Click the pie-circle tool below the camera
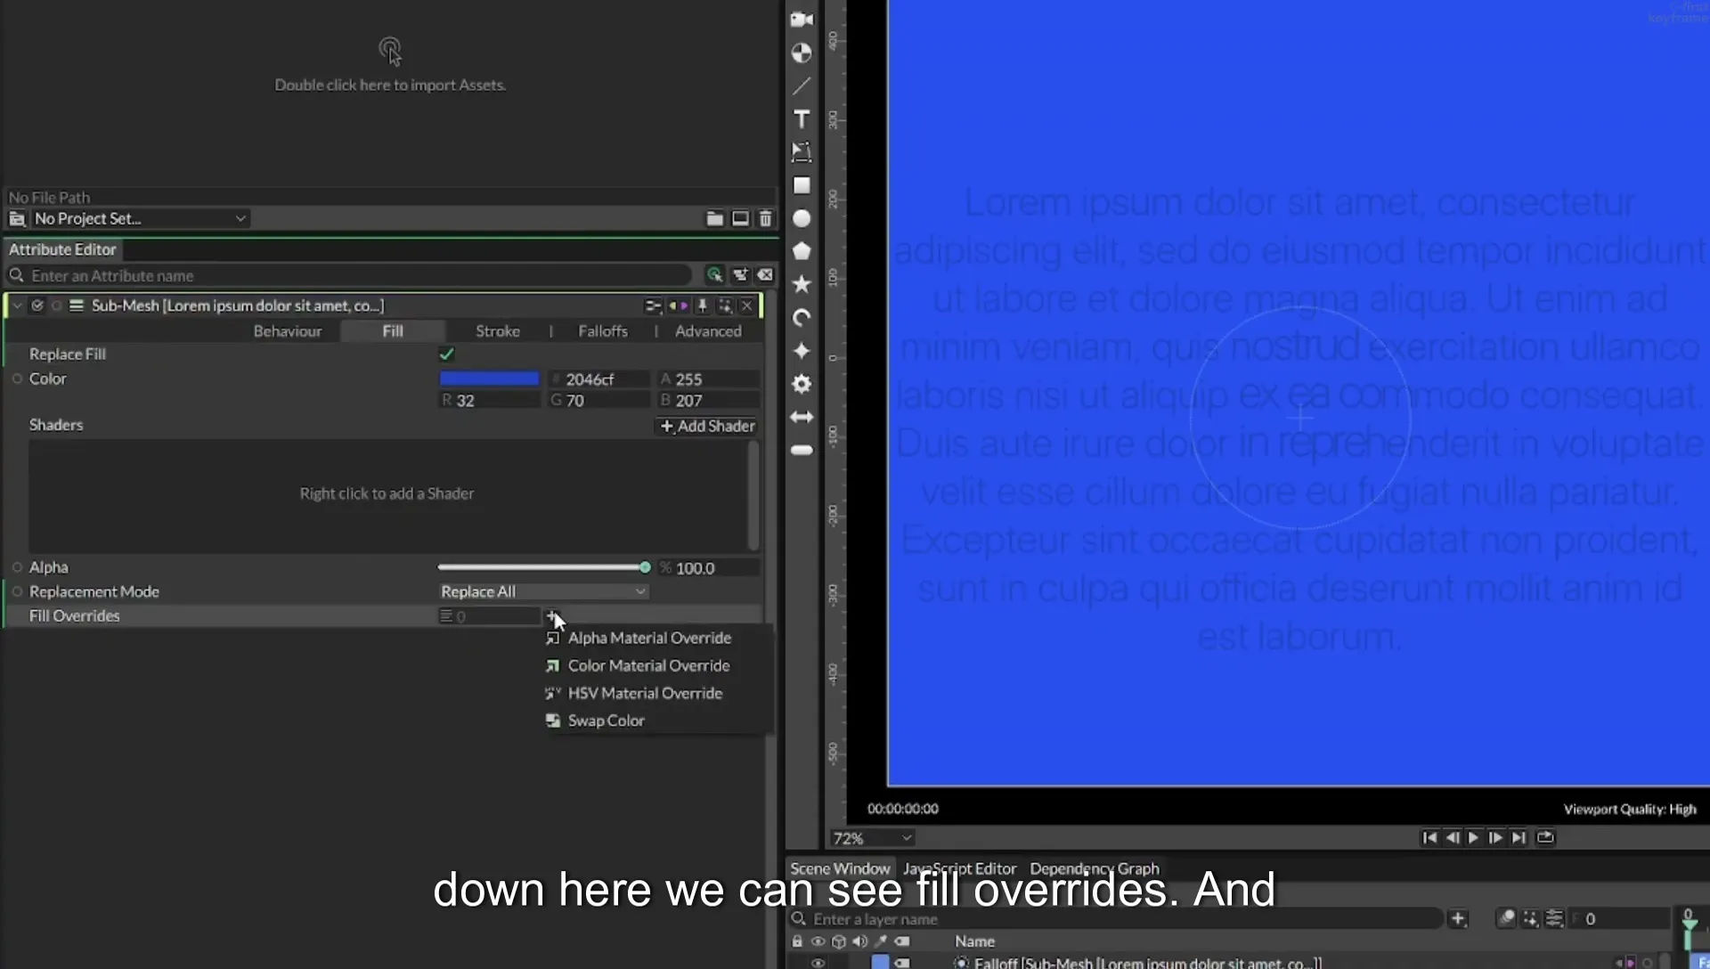 coord(802,53)
